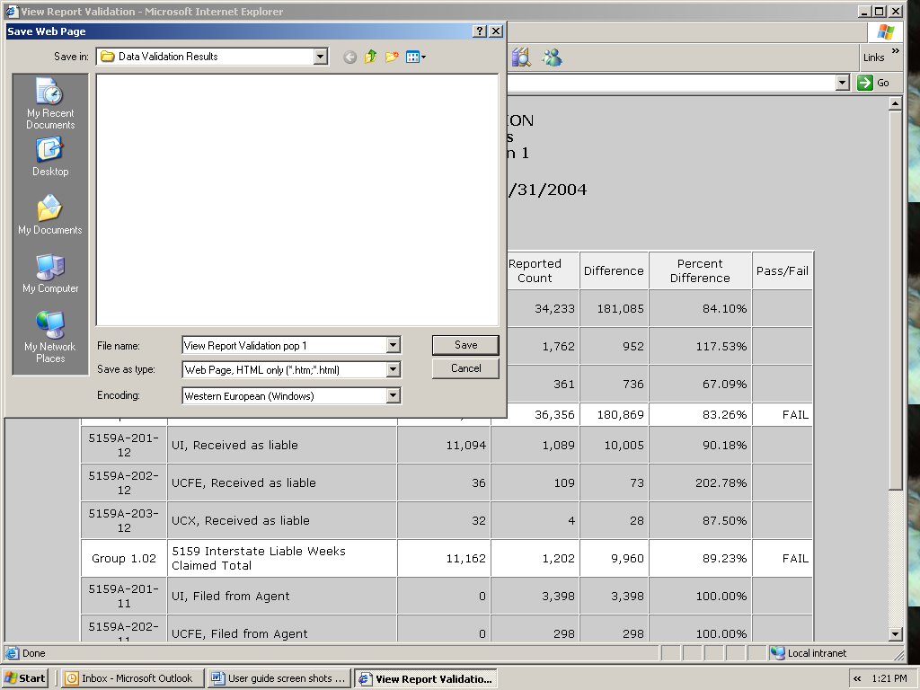920x690 pixels.
Task: Click the Save button
Action: pos(465,345)
